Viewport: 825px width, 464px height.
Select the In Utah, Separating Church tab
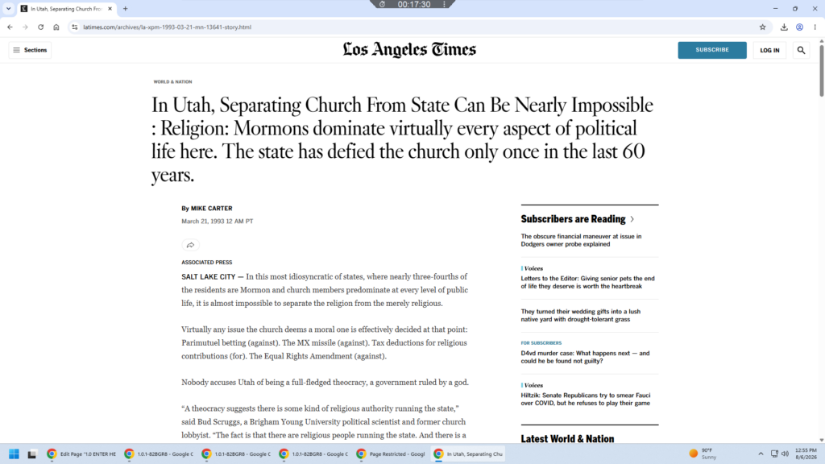(66, 8)
